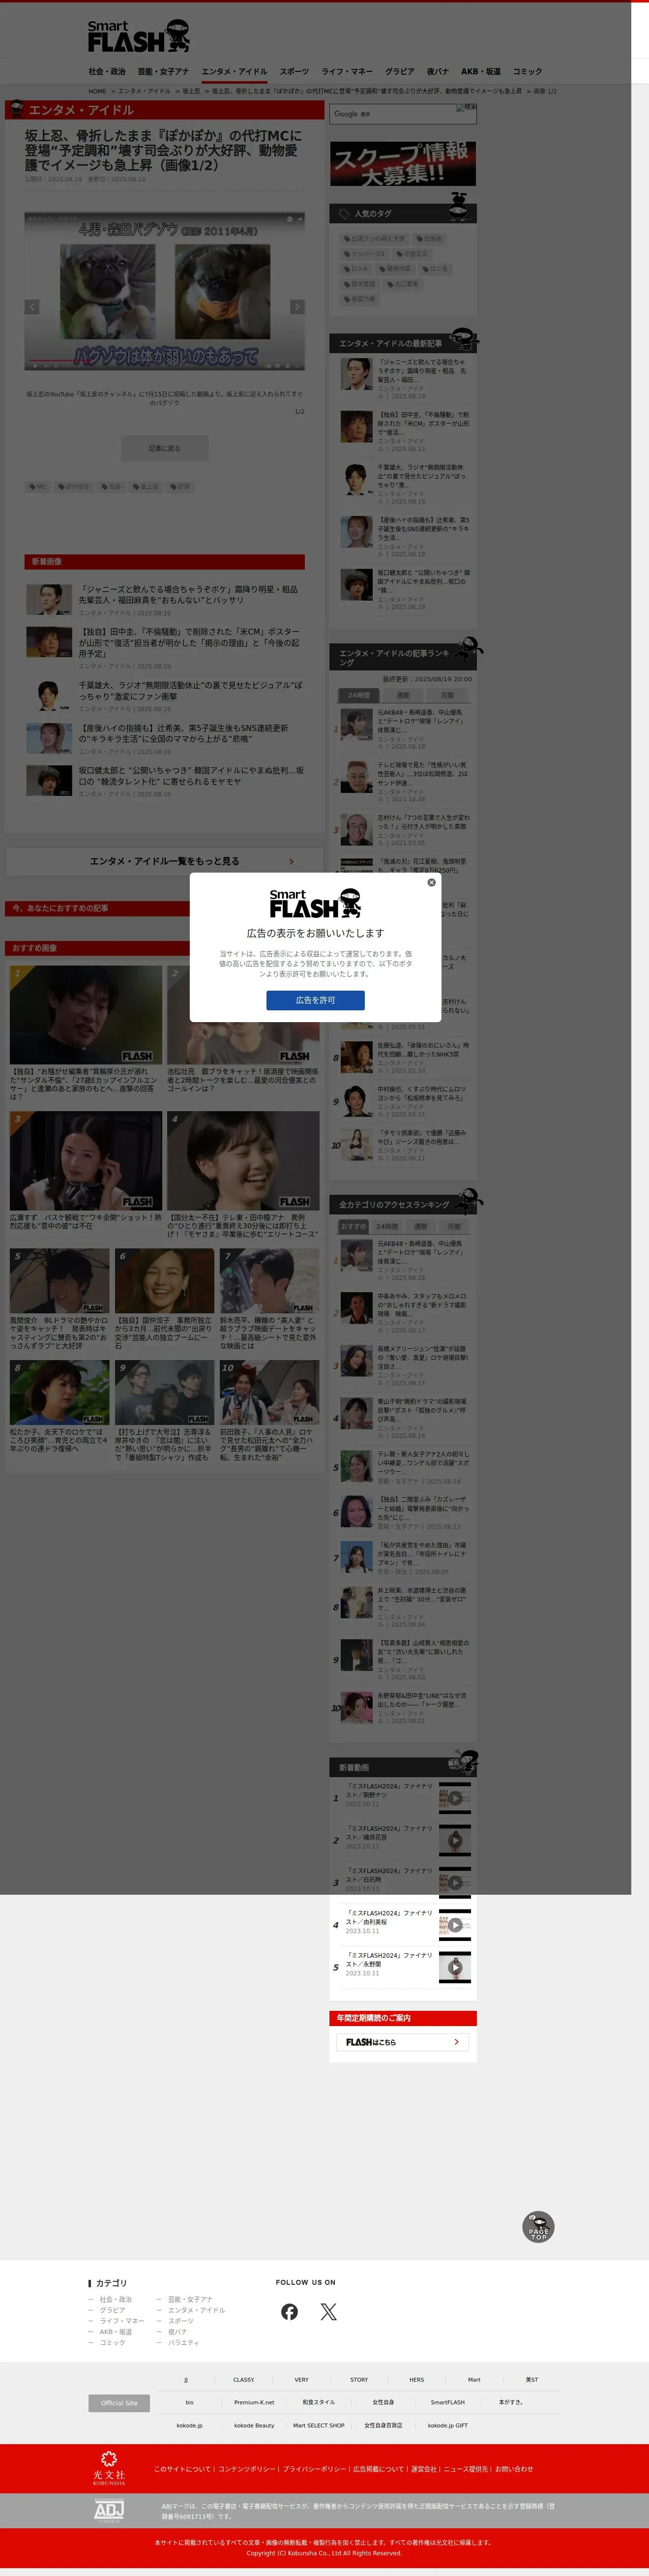Play the 朝野ナツ finalist video
Screen dimensions: 649x2576
(x=455, y=1798)
